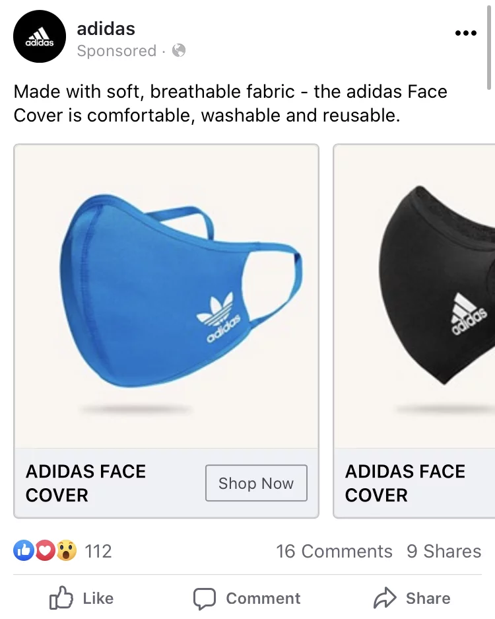Click the adidas profile logo avatar
495x619 pixels.
coord(40,37)
